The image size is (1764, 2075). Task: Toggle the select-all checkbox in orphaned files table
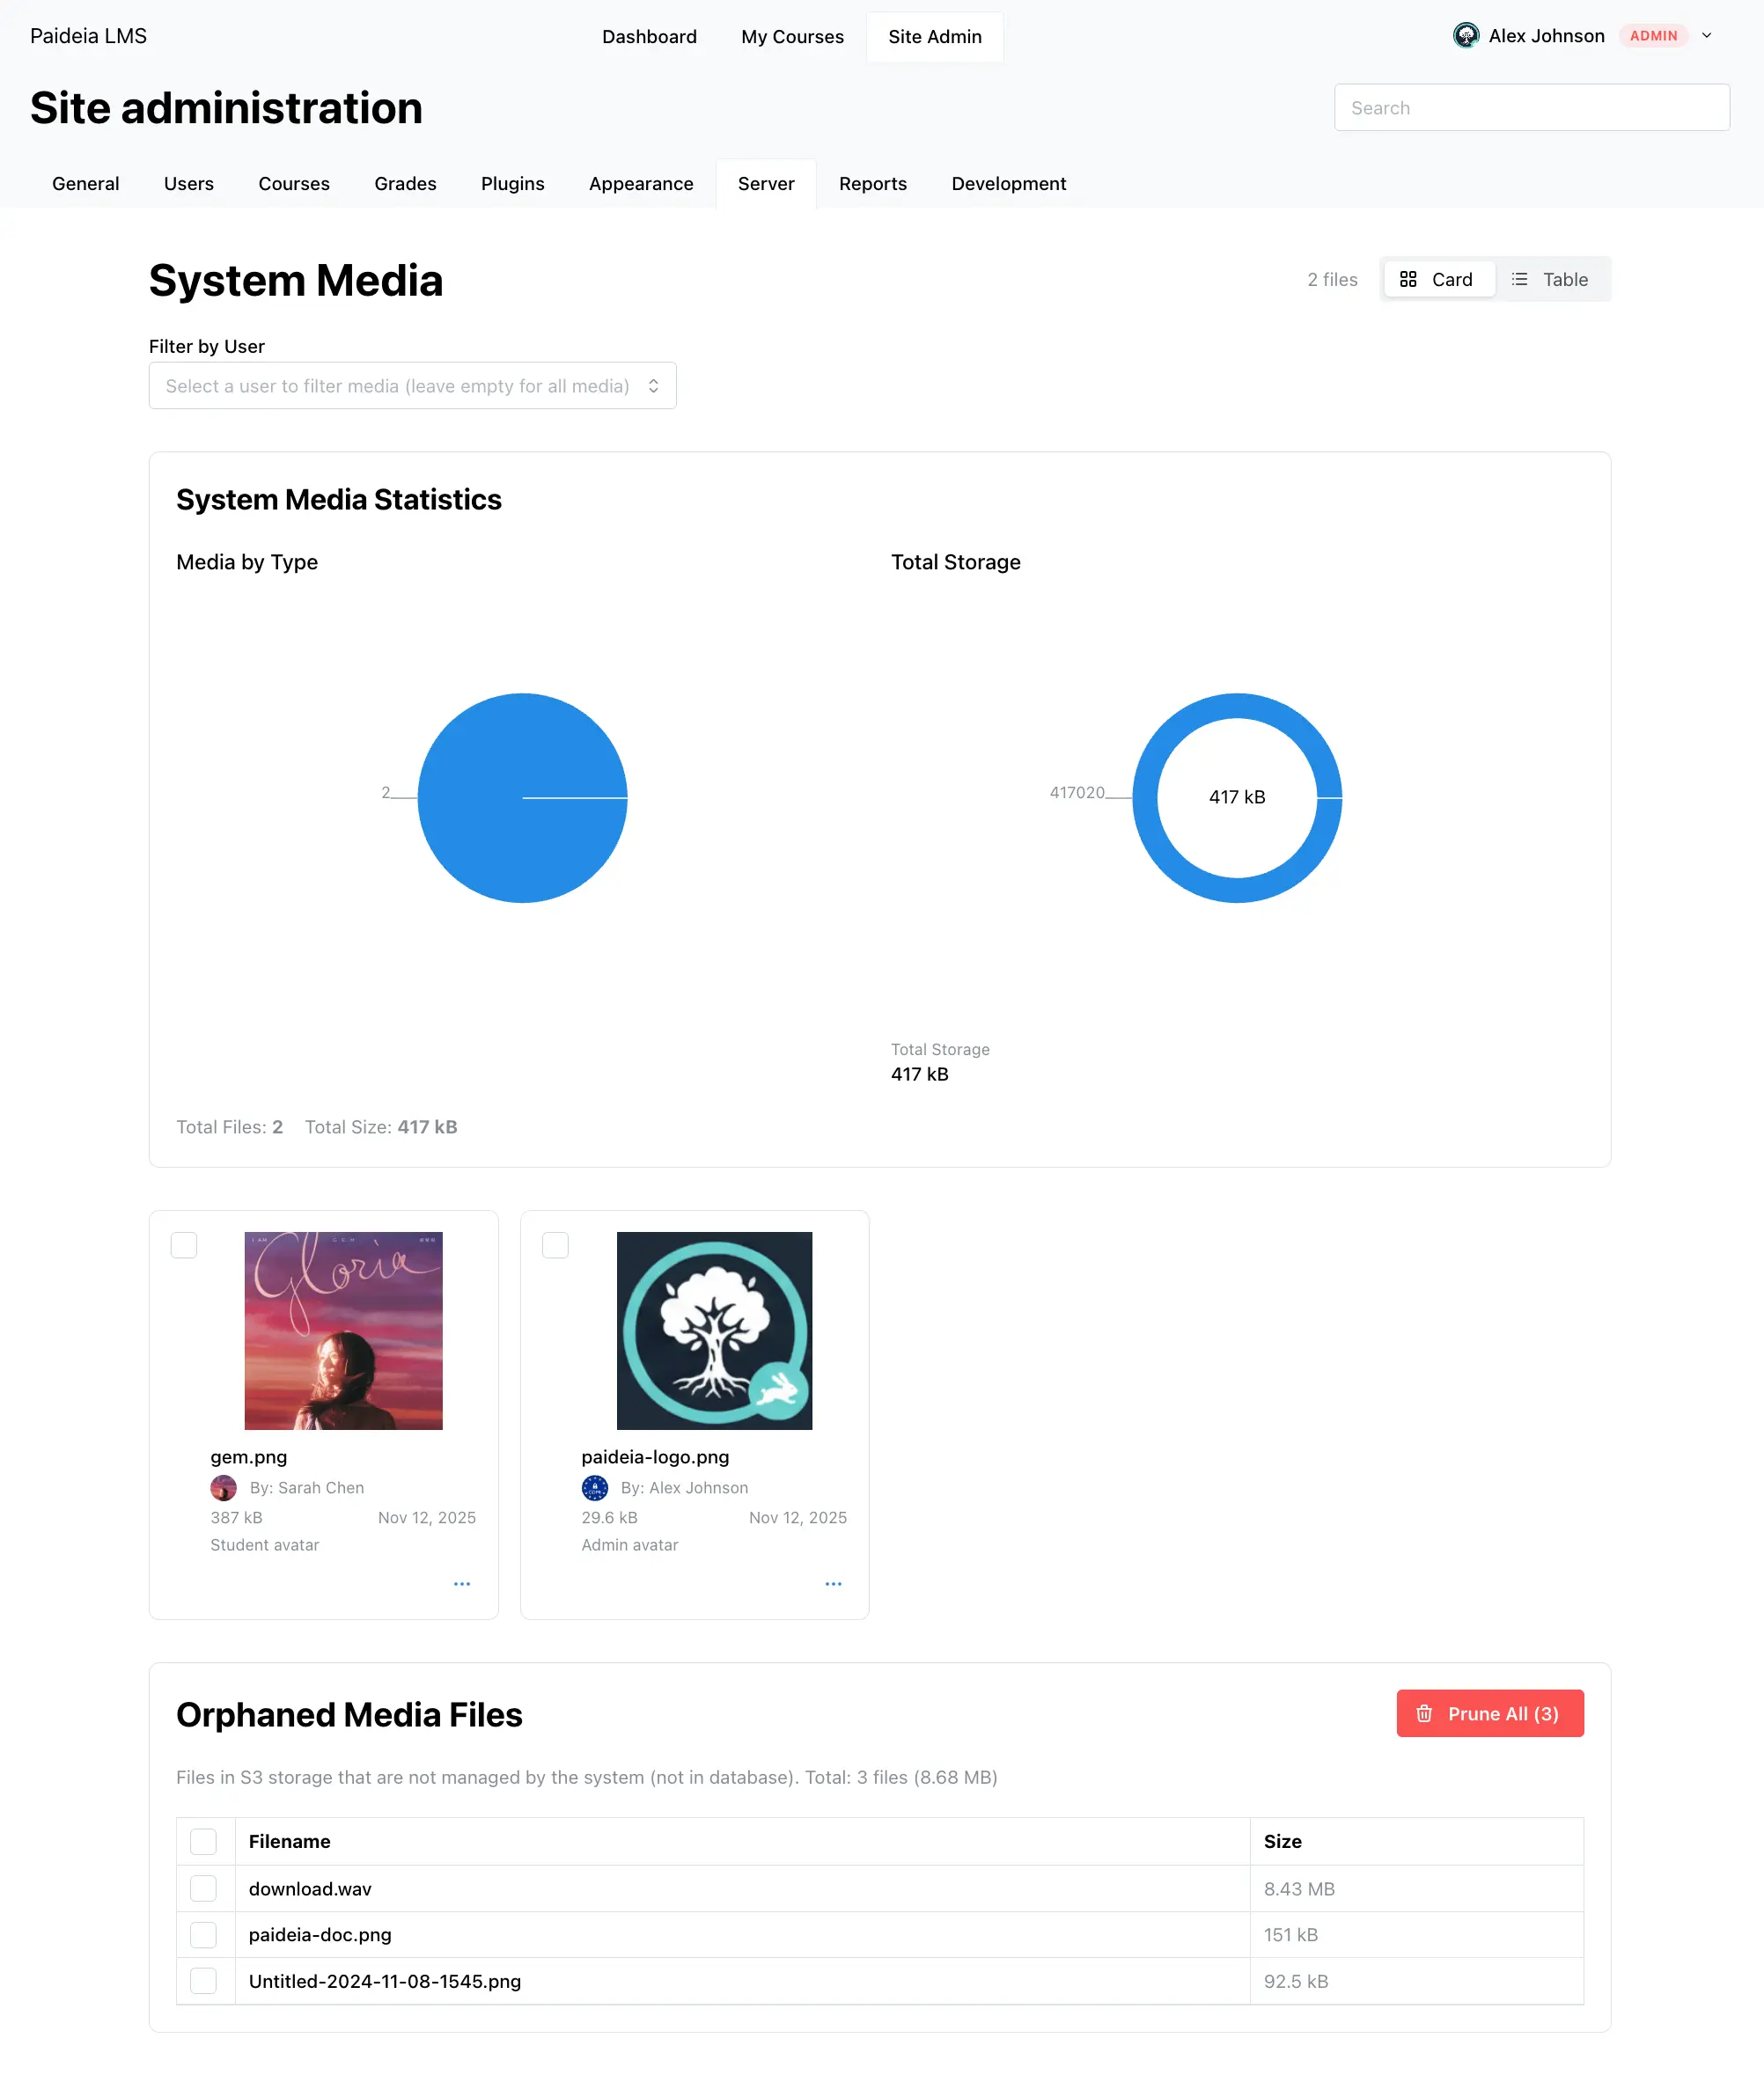(204, 1840)
